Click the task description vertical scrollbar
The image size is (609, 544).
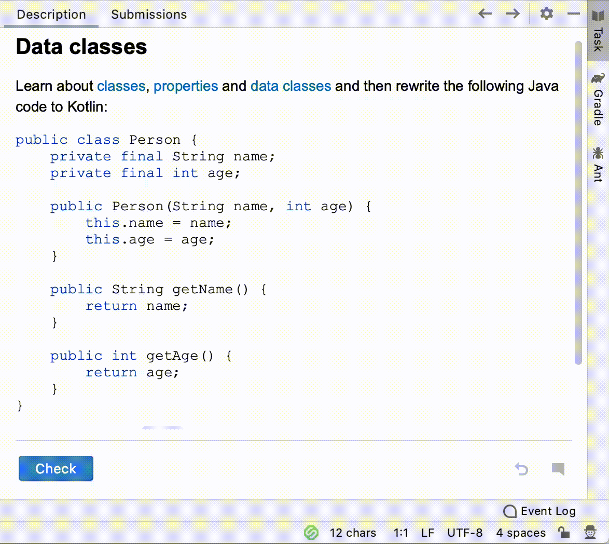[578, 202]
